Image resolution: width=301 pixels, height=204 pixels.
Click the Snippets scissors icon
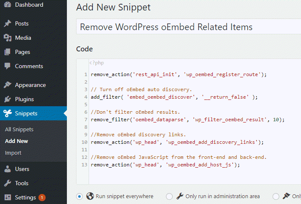point(8,113)
